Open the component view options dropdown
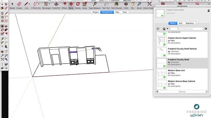 click(158, 29)
